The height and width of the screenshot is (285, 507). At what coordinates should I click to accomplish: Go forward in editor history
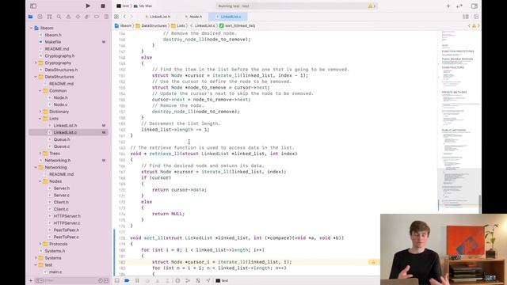click(x=132, y=17)
